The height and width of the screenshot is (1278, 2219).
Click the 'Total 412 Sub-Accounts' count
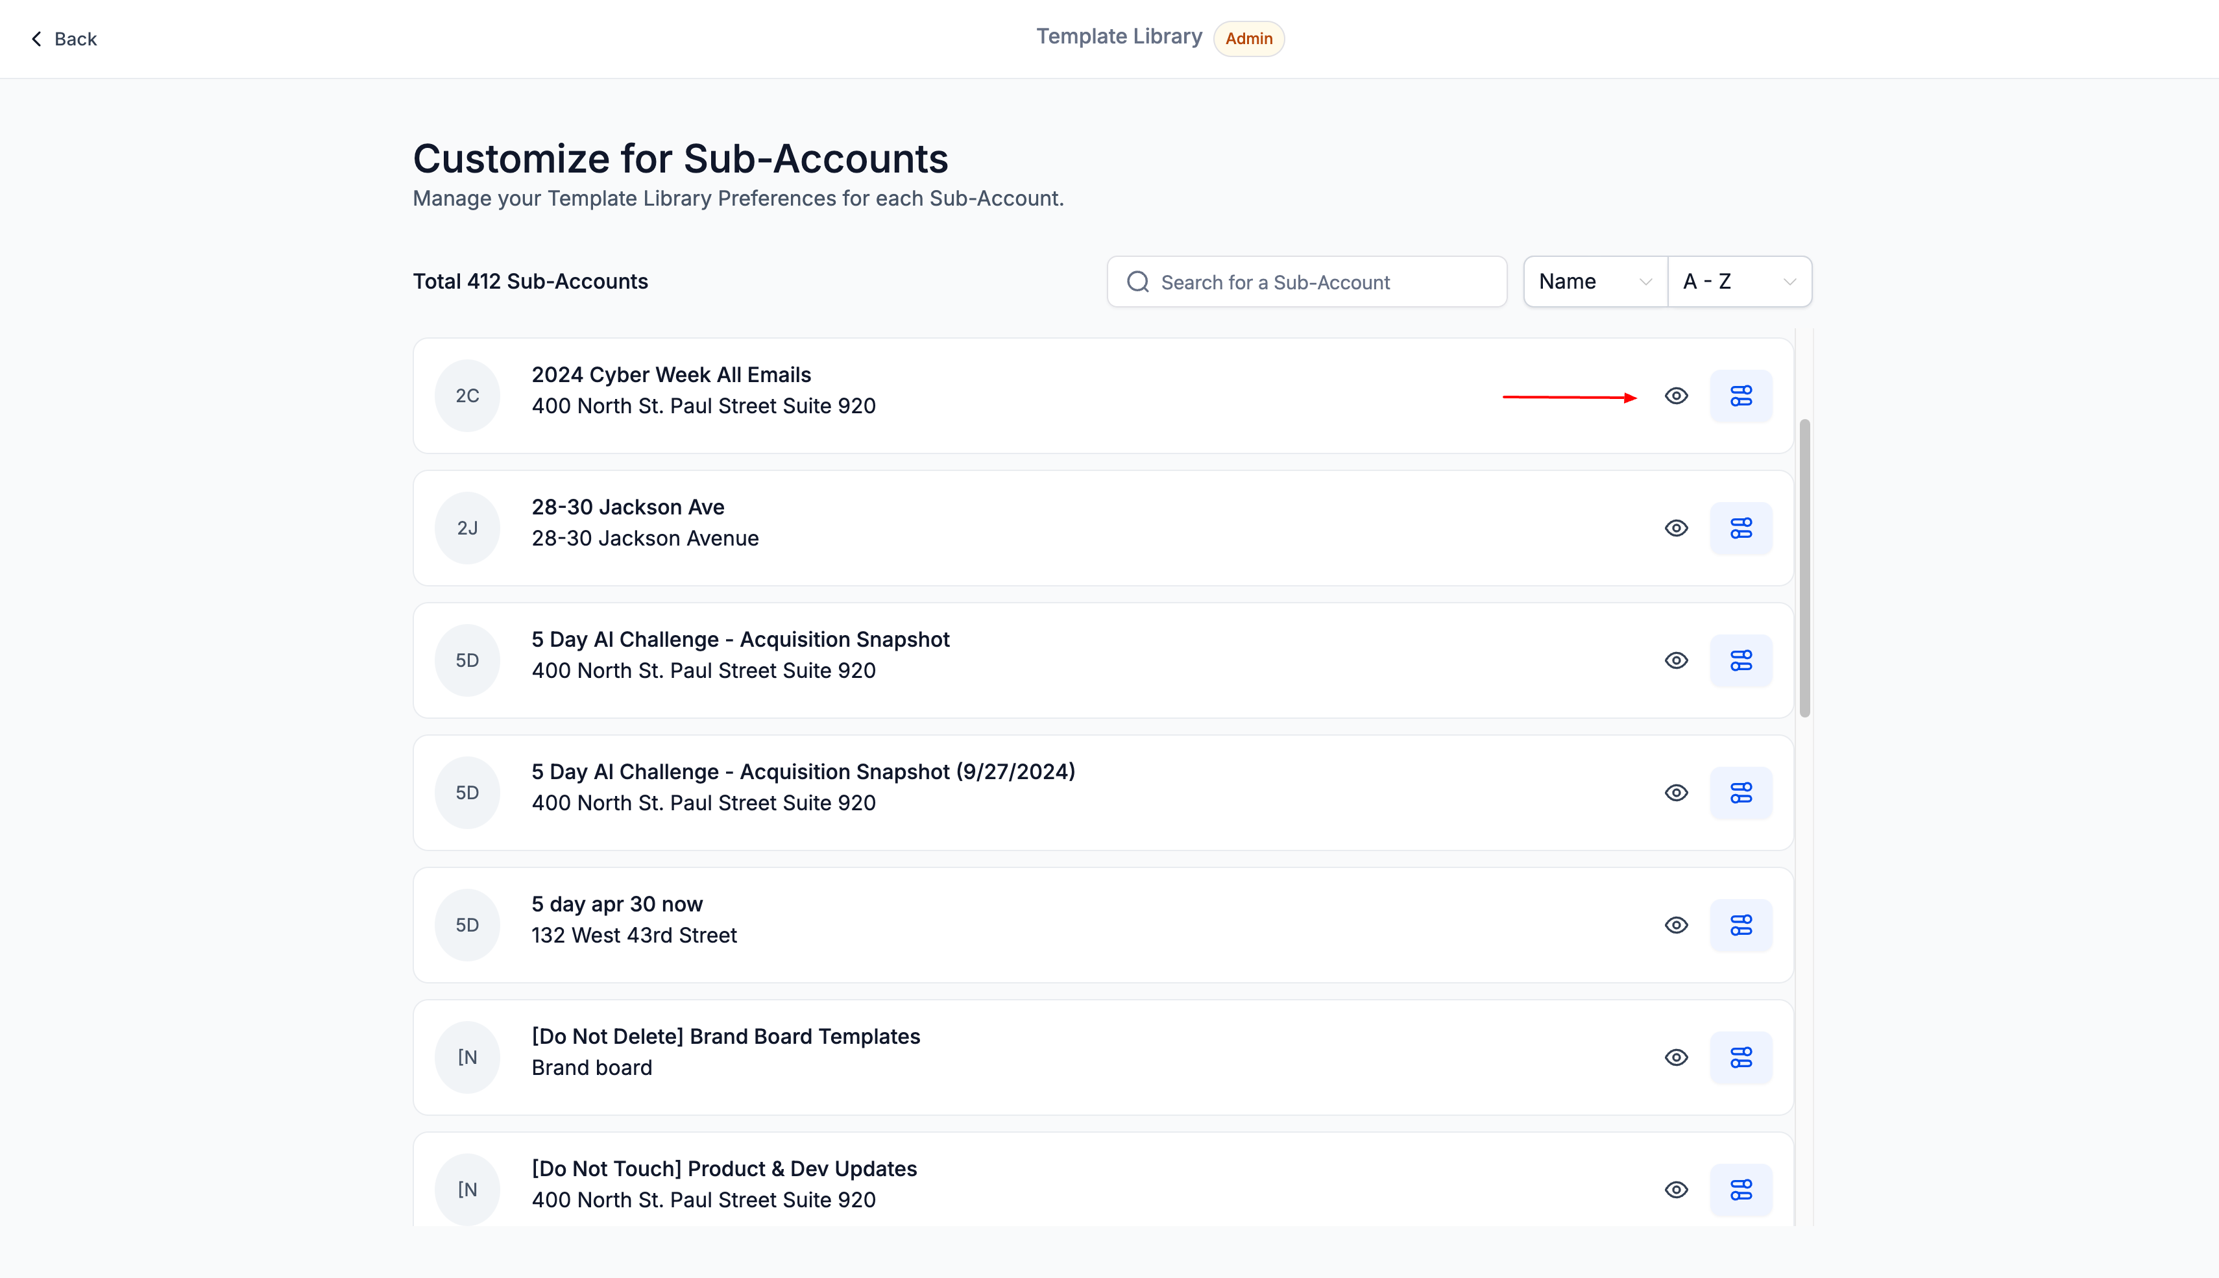tap(530, 282)
